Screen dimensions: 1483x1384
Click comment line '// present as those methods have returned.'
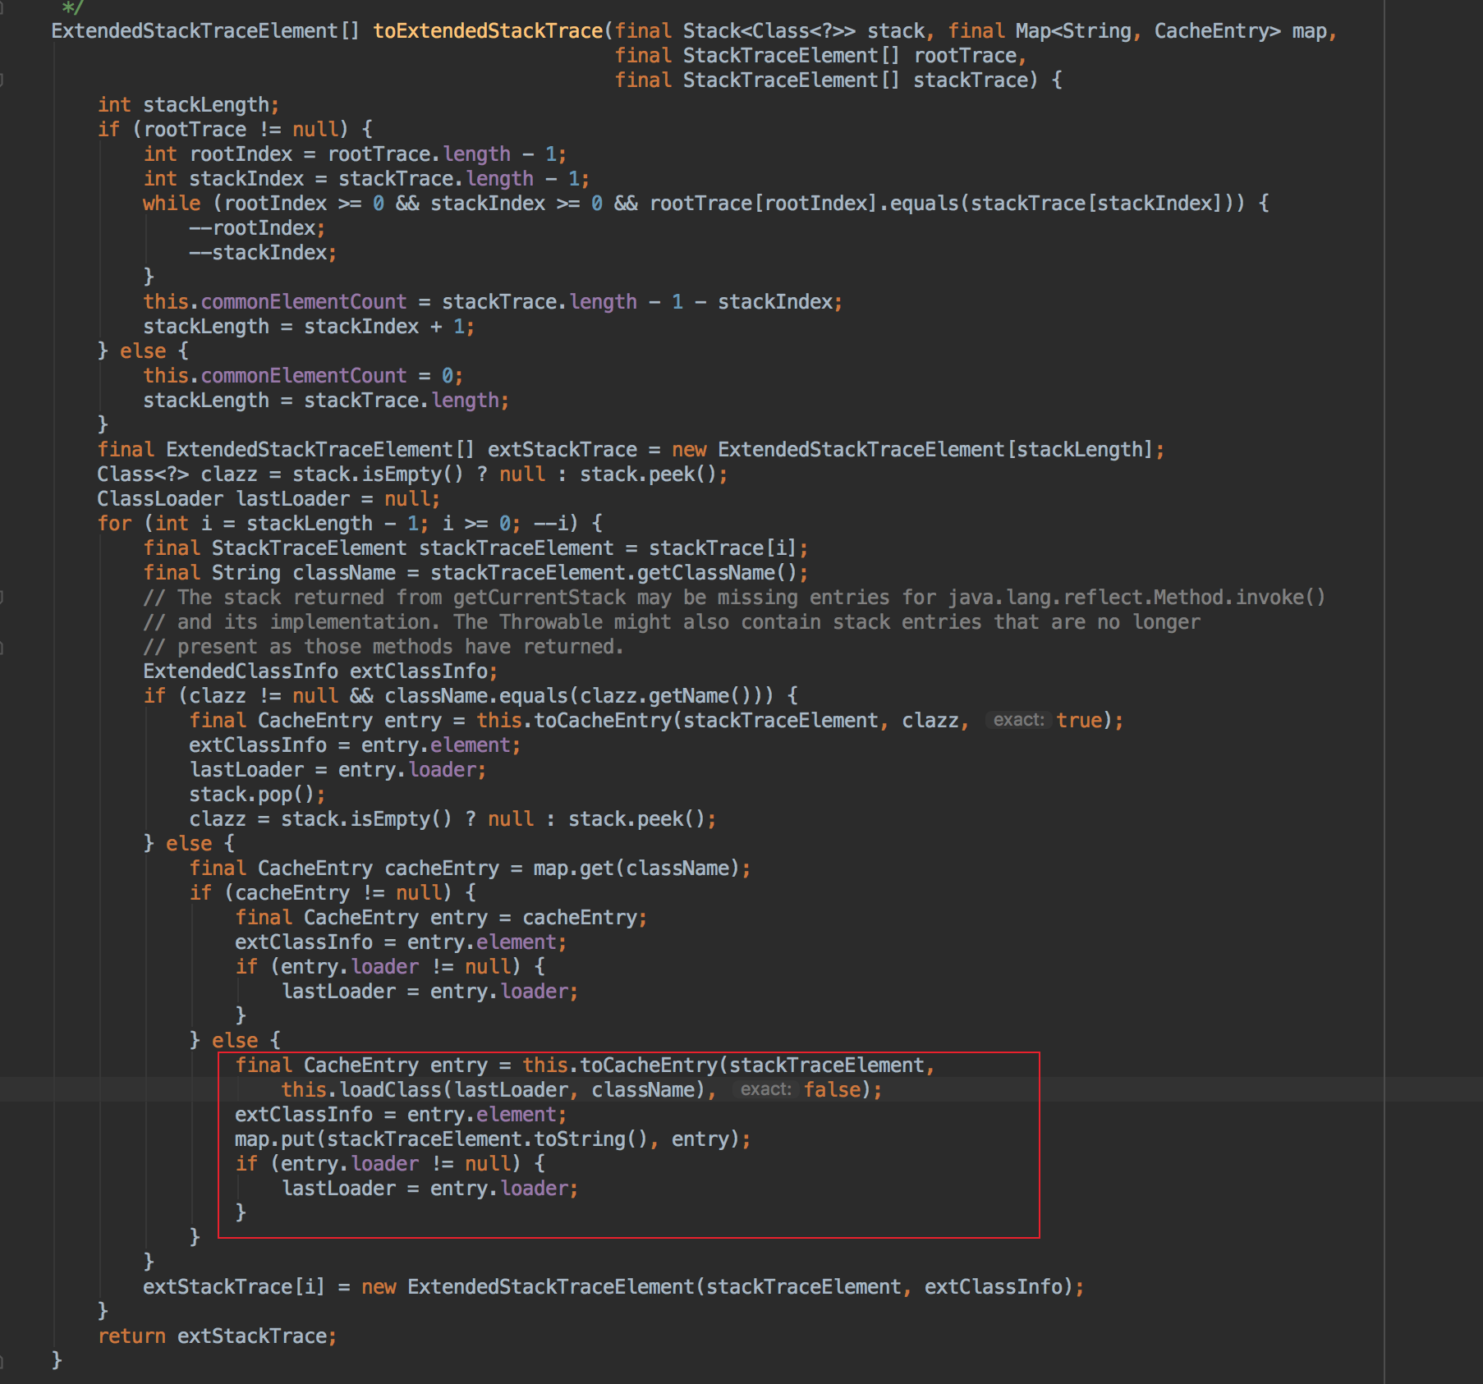pyautogui.click(x=383, y=647)
